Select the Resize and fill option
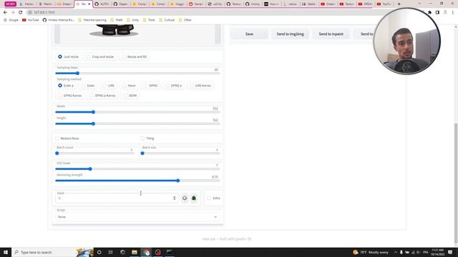The height and width of the screenshot is (257, 458). point(135,56)
